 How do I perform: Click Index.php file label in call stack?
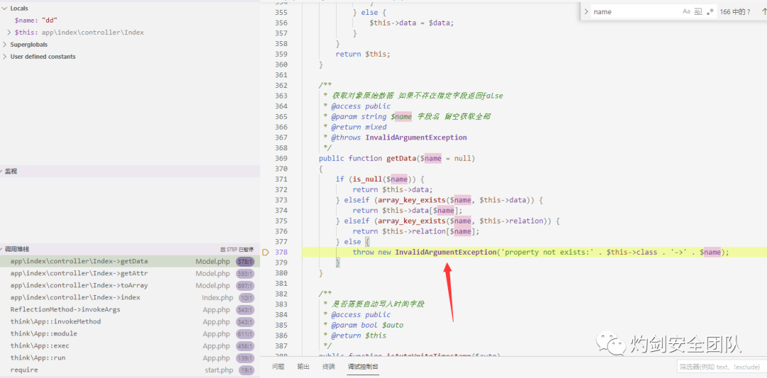coord(218,297)
